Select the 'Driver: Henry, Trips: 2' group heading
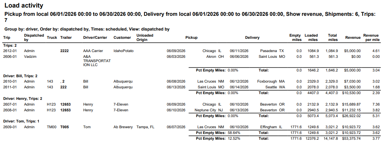This screenshot has width=385, height=153. (x=23, y=98)
